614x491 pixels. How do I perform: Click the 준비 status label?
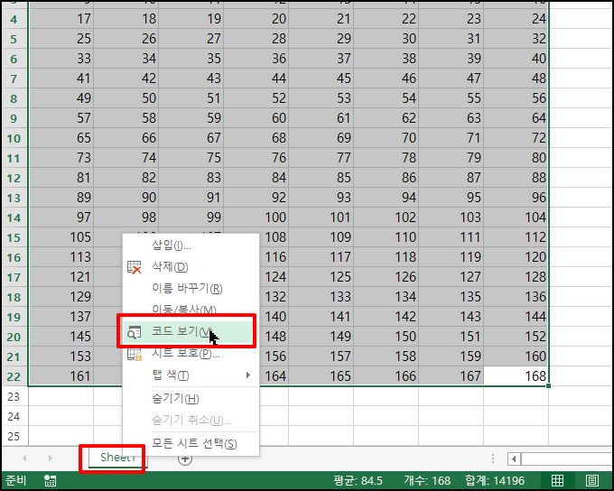pos(15,480)
